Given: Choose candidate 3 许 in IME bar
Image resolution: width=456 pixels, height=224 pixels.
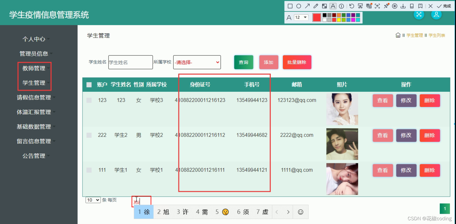Looking at the screenshot, I should (x=182, y=212).
